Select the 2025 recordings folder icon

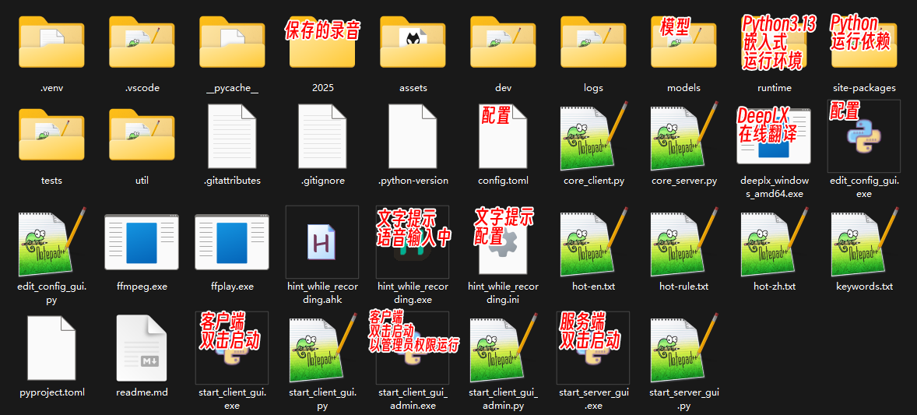(322, 41)
